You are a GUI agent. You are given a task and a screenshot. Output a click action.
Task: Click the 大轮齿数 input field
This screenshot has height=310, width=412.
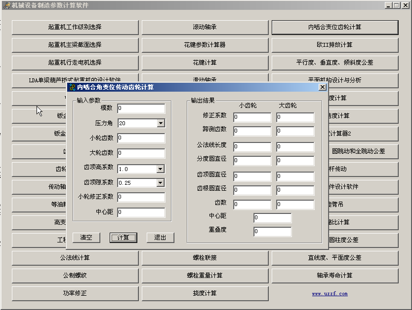pyautogui.click(x=141, y=153)
